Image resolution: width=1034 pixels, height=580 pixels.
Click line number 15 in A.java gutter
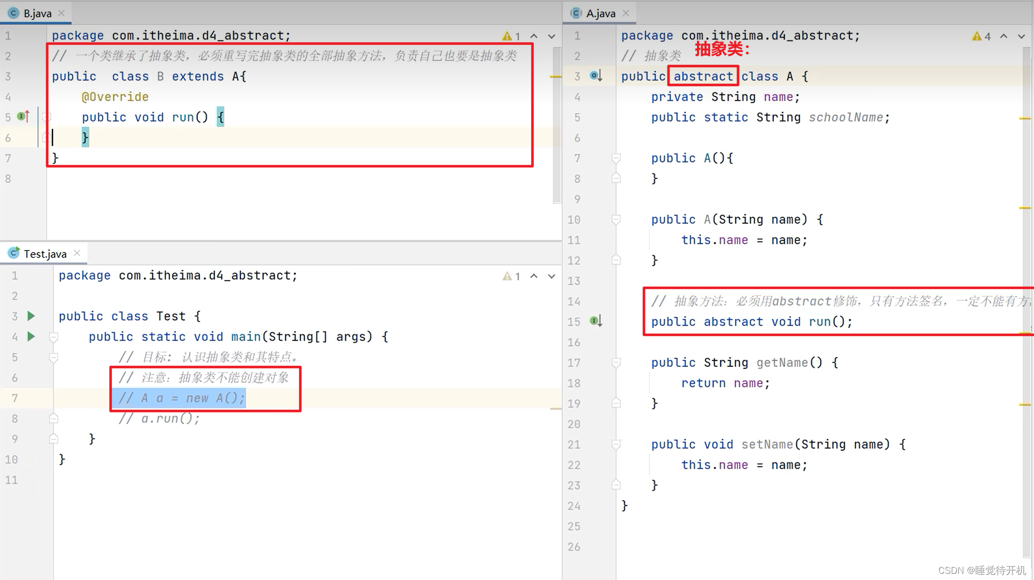pyautogui.click(x=574, y=321)
